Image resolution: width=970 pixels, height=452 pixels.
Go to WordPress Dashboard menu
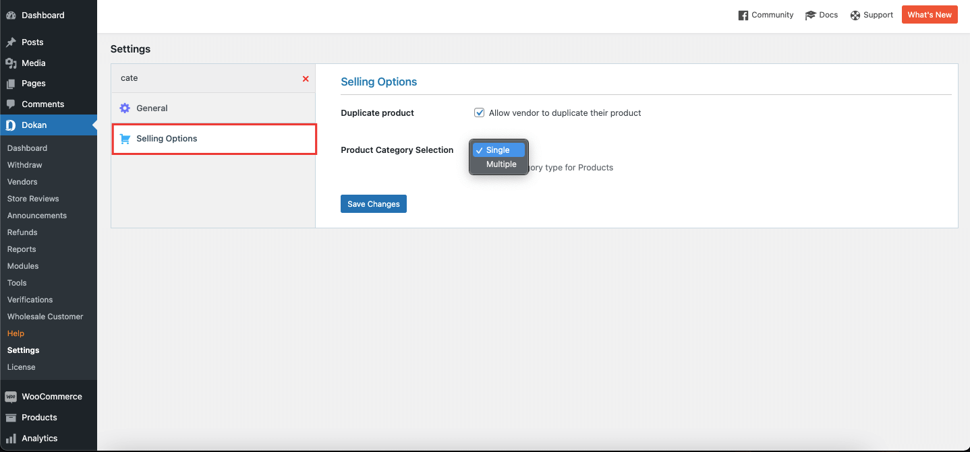coord(49,15)
